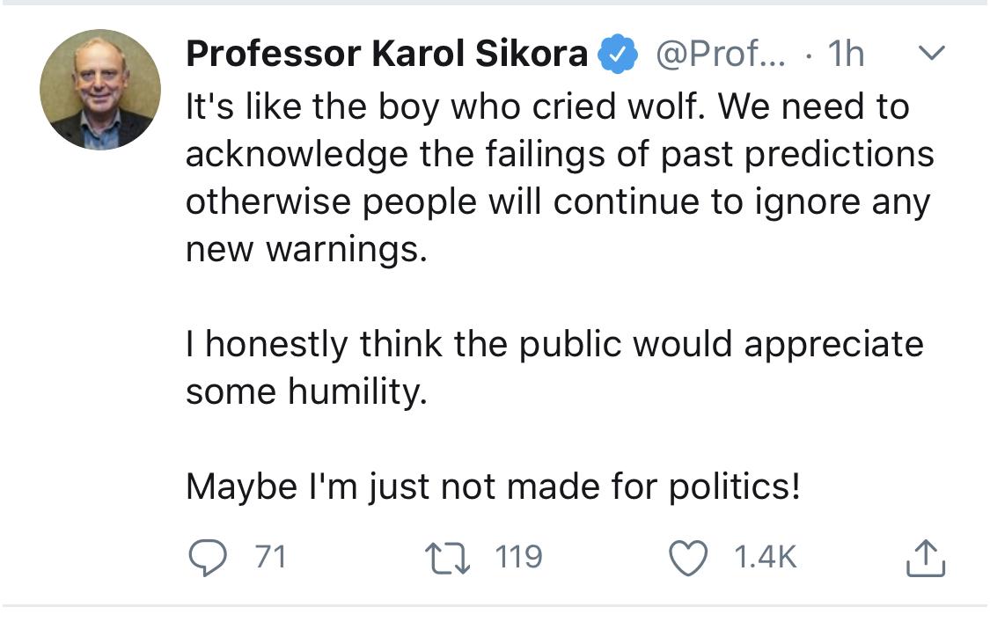Click the blue verified badge
This screenshot has width=990, height=622.
(x=618, y=55)
